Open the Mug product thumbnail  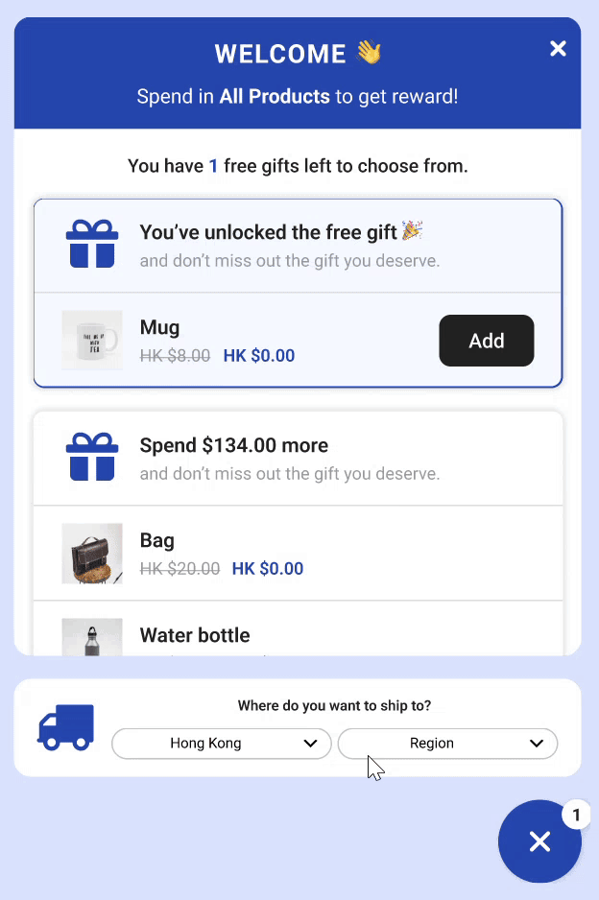click(x=92, y=340)
